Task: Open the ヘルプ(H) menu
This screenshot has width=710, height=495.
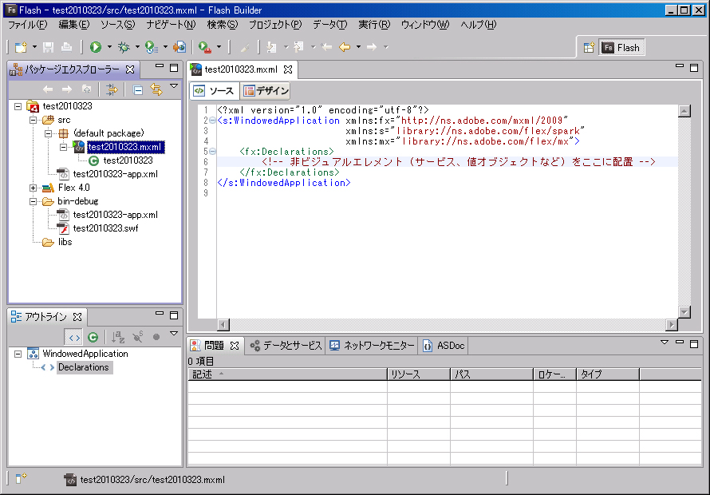Action: click(478, 25)
